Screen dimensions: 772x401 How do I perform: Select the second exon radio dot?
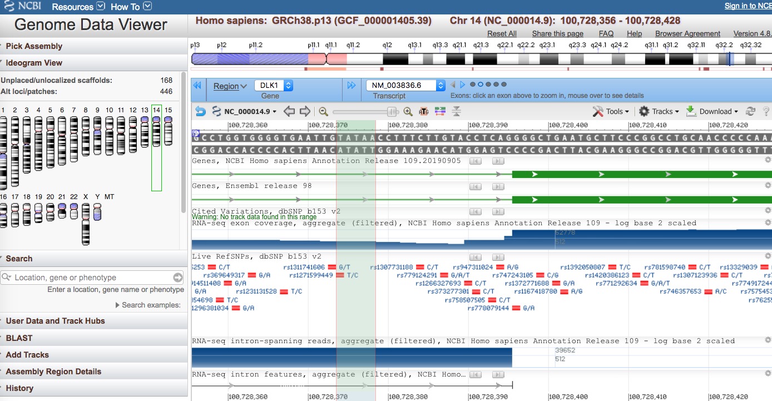coord(481,85)
